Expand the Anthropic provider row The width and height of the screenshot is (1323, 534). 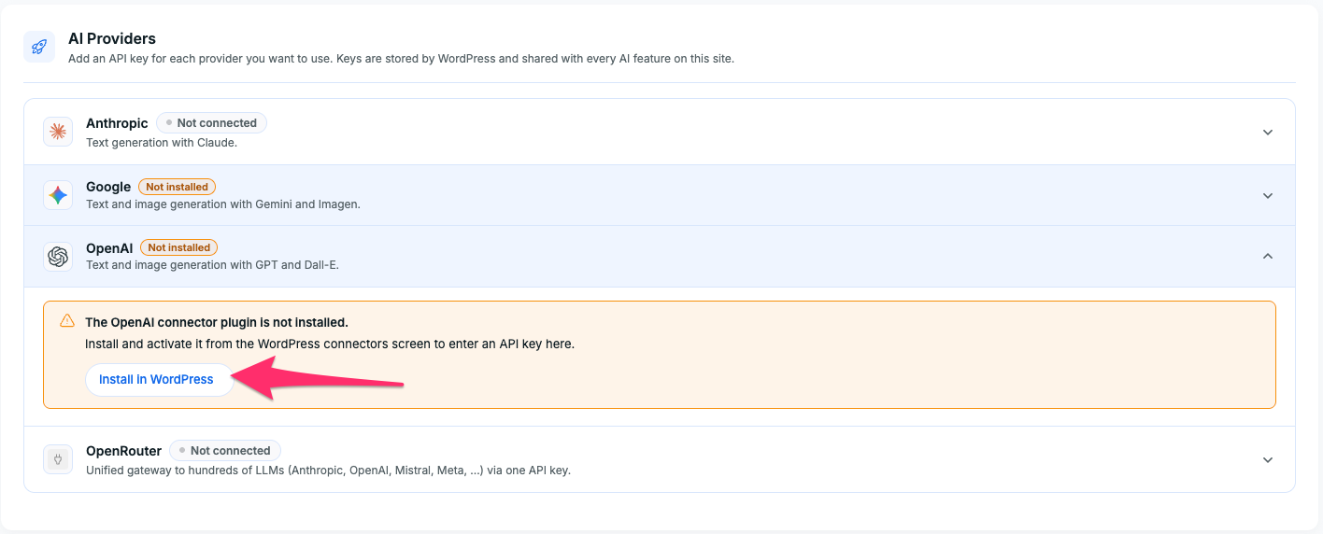point(1268,132)
